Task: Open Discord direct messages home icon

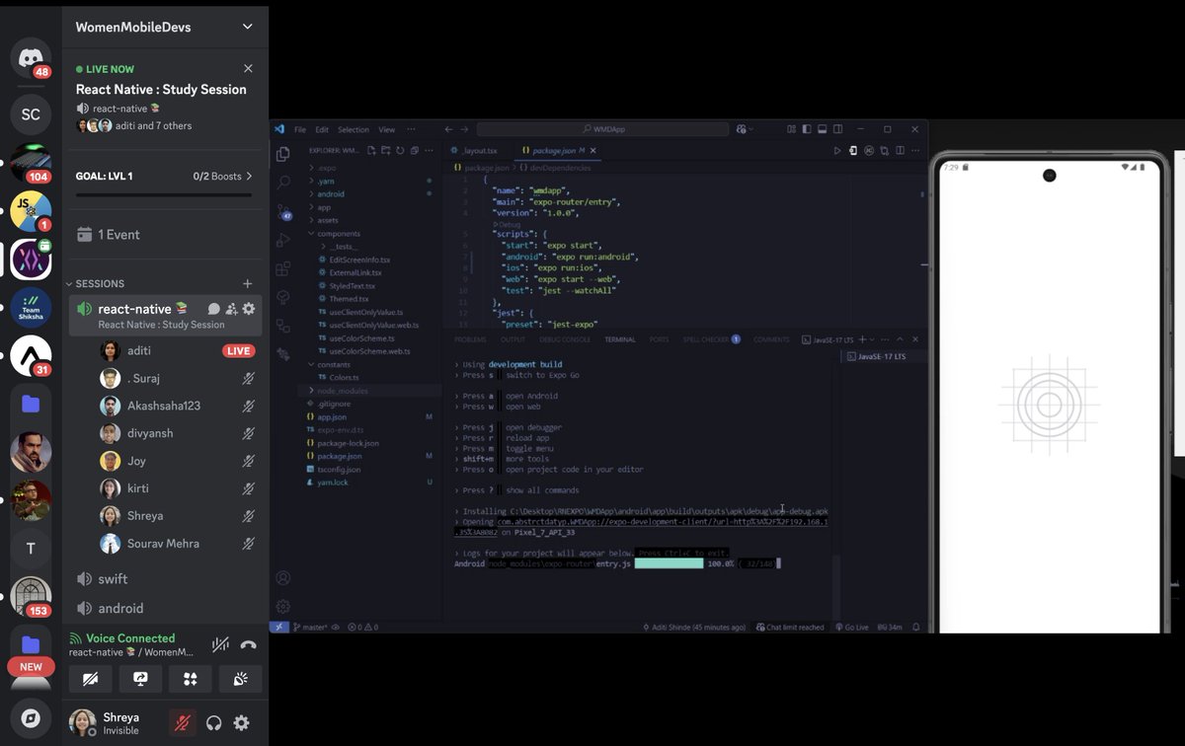Action: pos(31,57)
